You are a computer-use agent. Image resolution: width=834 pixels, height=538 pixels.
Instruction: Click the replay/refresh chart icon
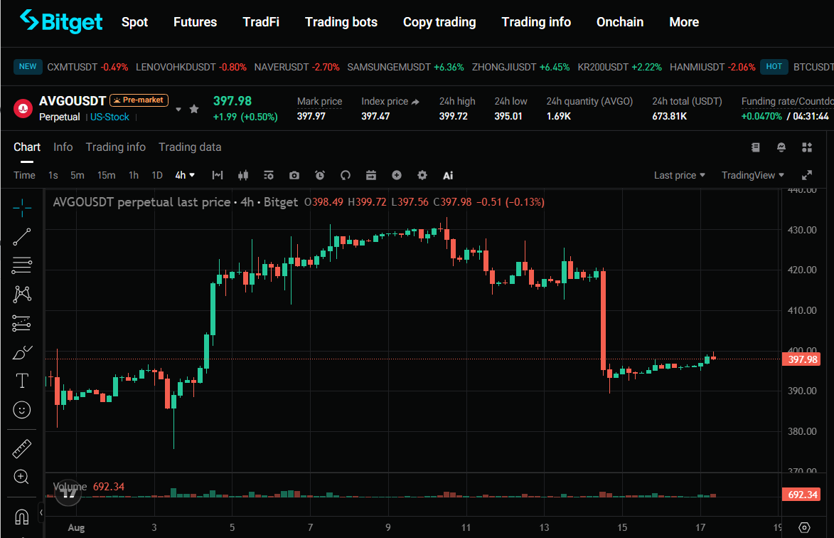click(346, 175)
